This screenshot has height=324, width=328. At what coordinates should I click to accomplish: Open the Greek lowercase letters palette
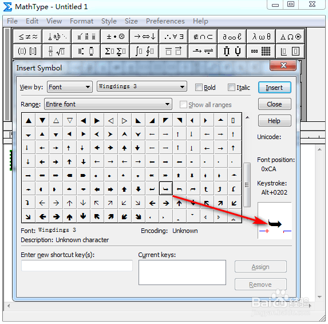[x=261, y=37]
